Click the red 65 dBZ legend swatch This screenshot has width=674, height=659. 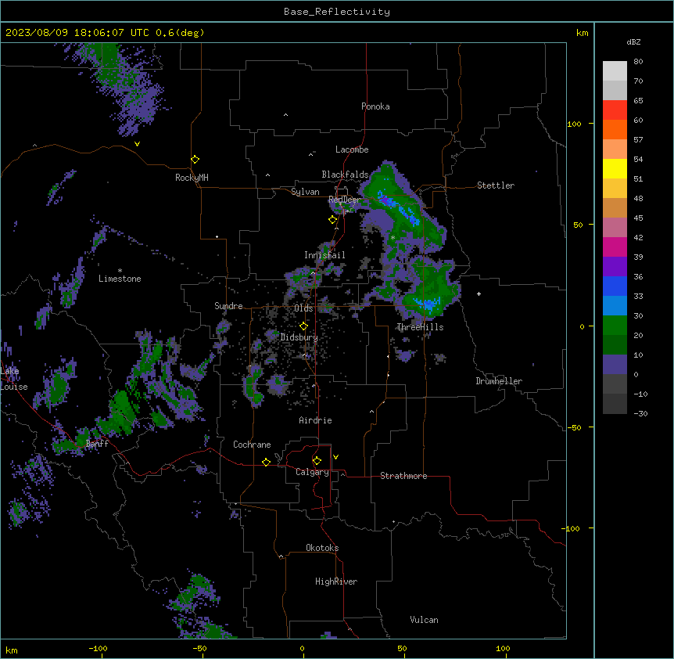615,110
